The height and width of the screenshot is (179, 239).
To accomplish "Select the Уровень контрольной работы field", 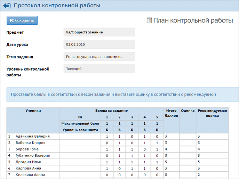I will (99, 69).
